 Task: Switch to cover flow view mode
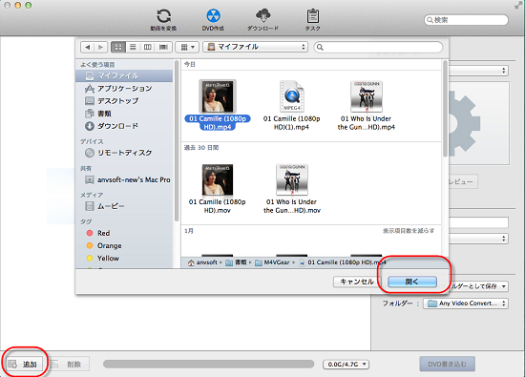coord(163,47)
